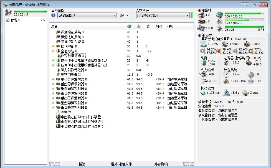271x168 pixels.
Task: Click the scan resolution icon beside 243.8 mm
Action: 226,81
